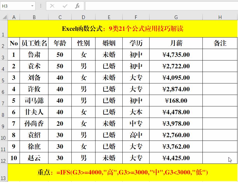
Task: Open the Name Box dropdown arrow
Action: 32,6
